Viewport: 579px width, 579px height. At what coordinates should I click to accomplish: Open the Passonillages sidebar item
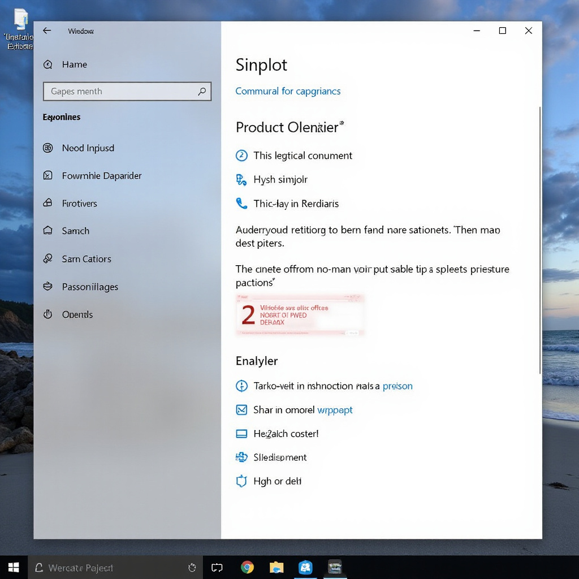coord(90,287)
